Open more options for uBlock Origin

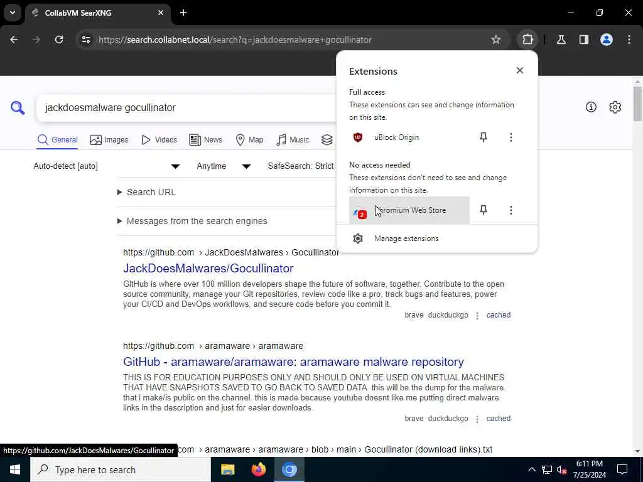(x=511, y=137)
